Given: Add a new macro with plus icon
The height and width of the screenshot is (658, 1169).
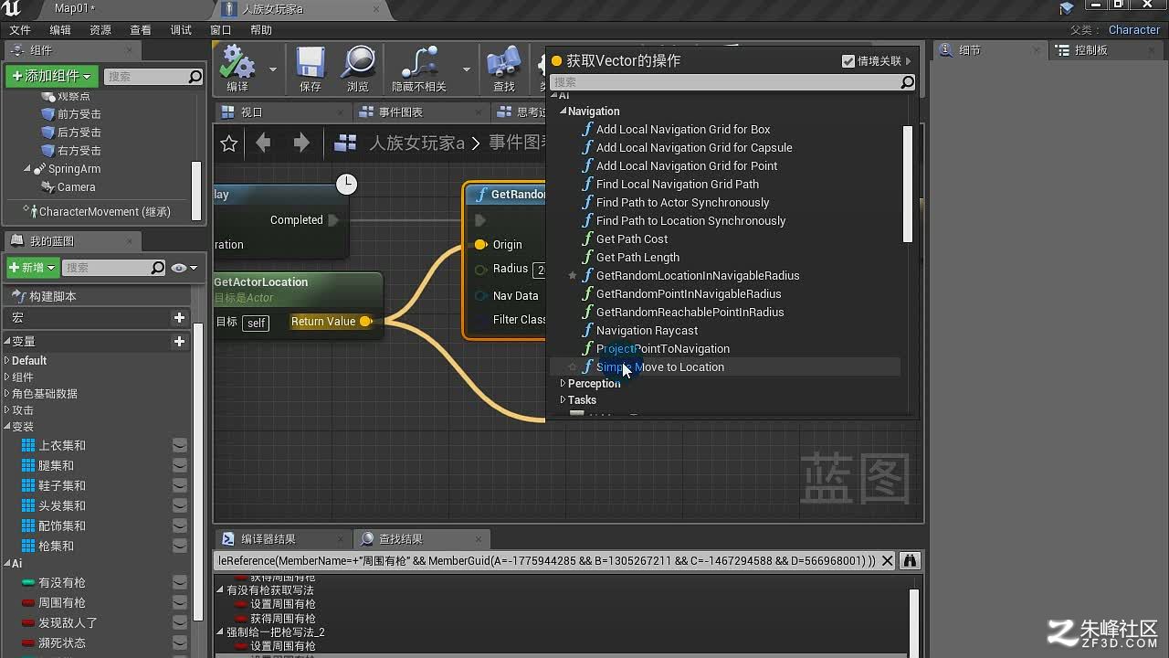Looking at the screenshot, I should [x=179, y=317].
